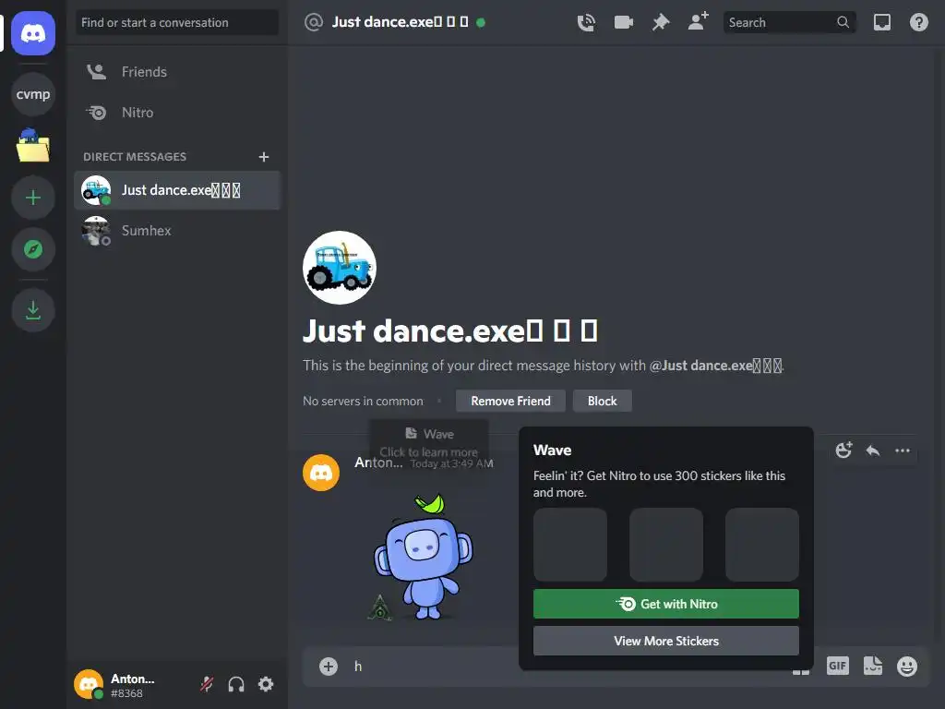Viewport: 945px width, 709px height.
Task: Click the last sticker placeholder in Wave popup
Action: click(761, 545)
